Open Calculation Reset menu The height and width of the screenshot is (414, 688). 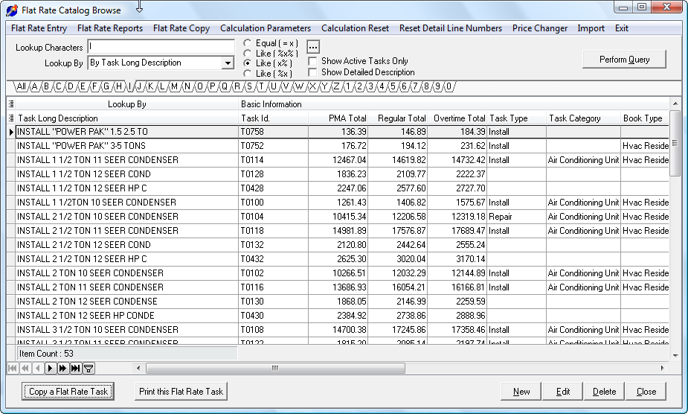pos(355,28)
